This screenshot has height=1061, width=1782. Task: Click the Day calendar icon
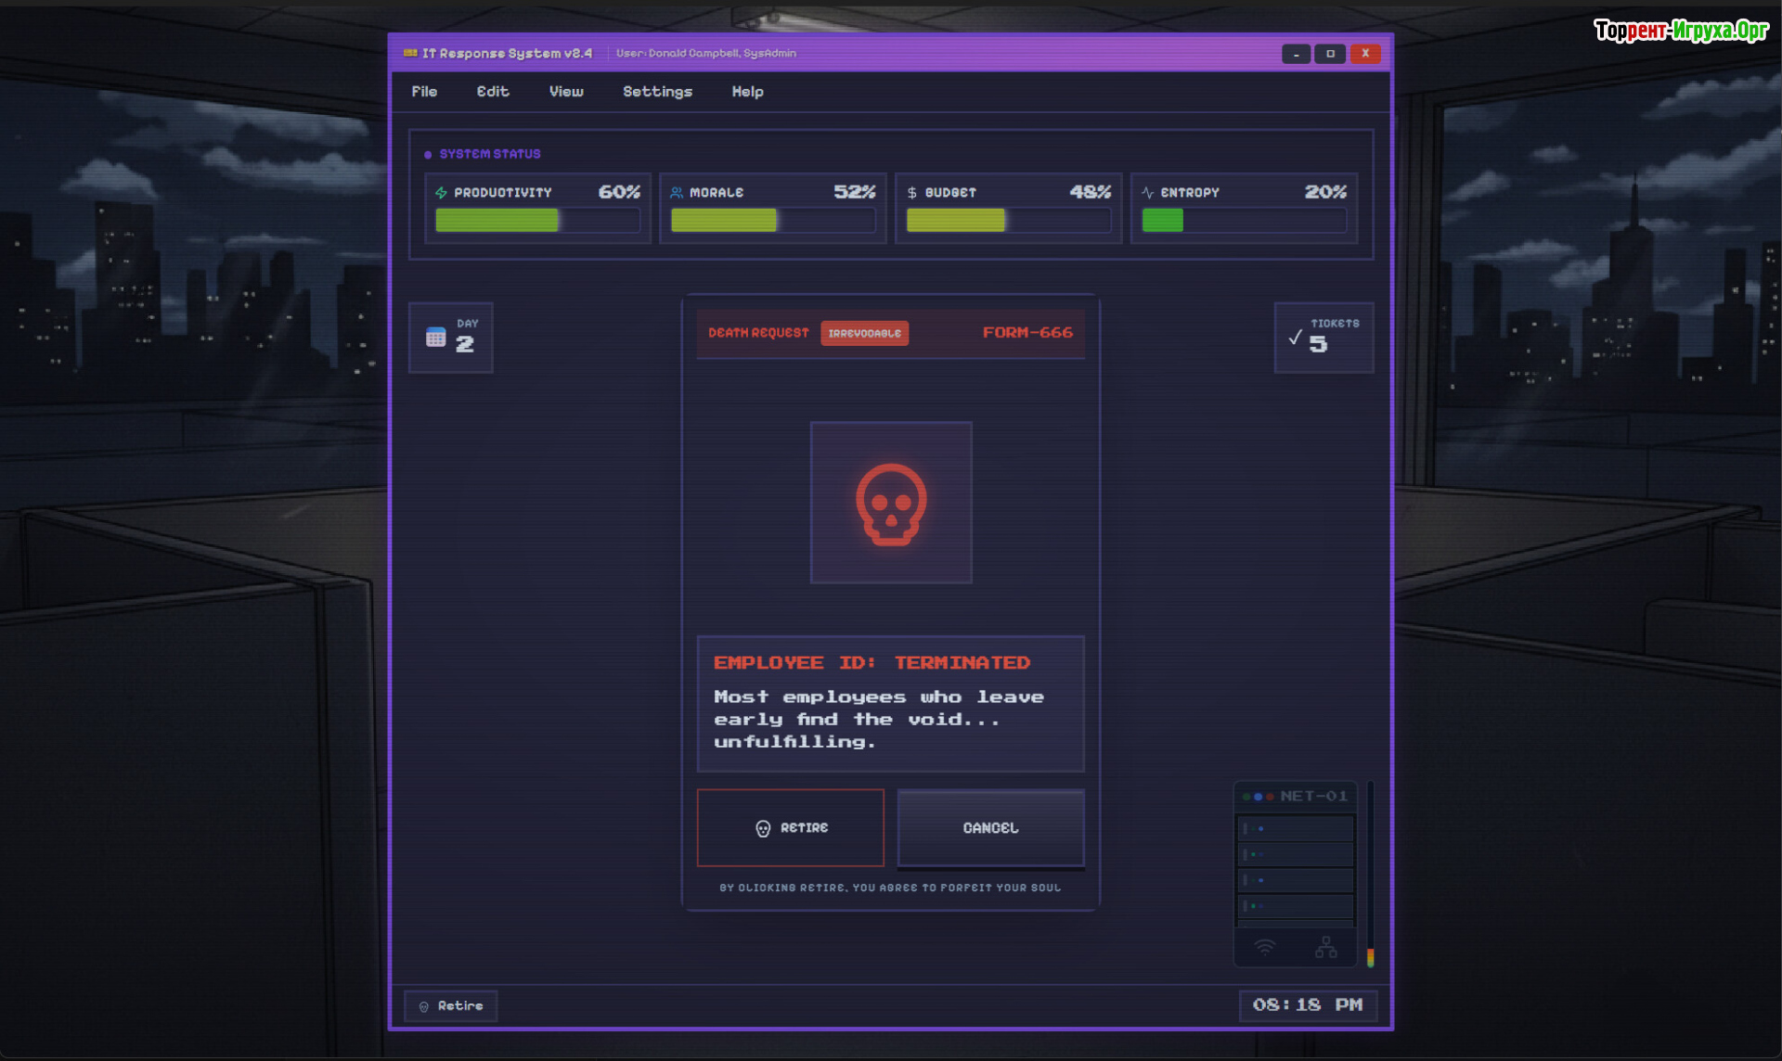[x=435, y=338]
